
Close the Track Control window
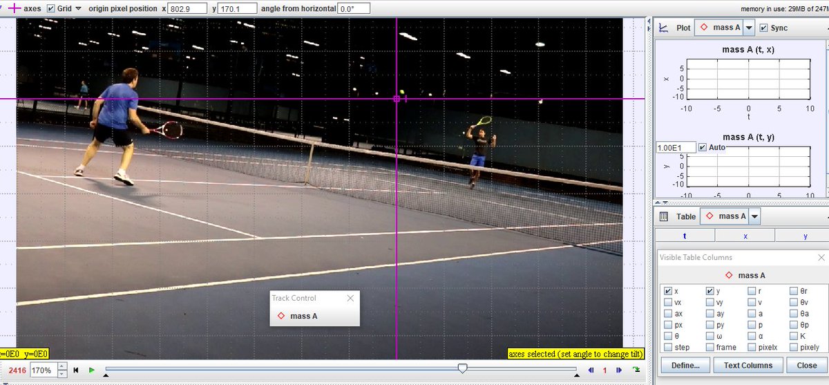(x=350, y=298)
